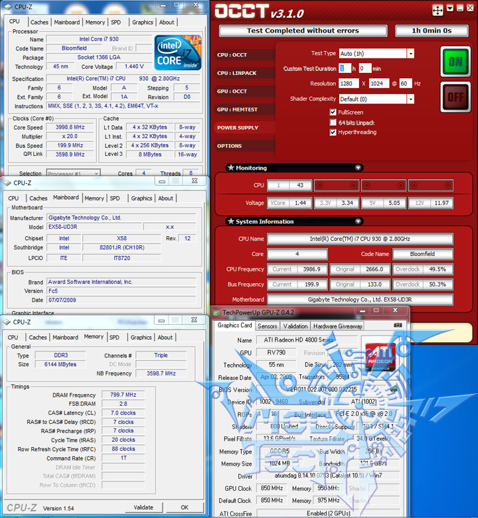
Task: Click the GPU Clock 850 MHz value in GPU-Z
Action: pos(272,488)
